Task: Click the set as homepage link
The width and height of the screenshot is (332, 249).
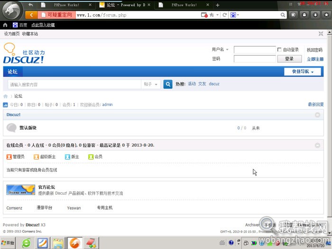Action: point(12,34)
